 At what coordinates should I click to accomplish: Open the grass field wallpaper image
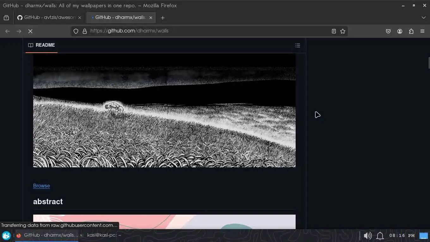(164, 110)
